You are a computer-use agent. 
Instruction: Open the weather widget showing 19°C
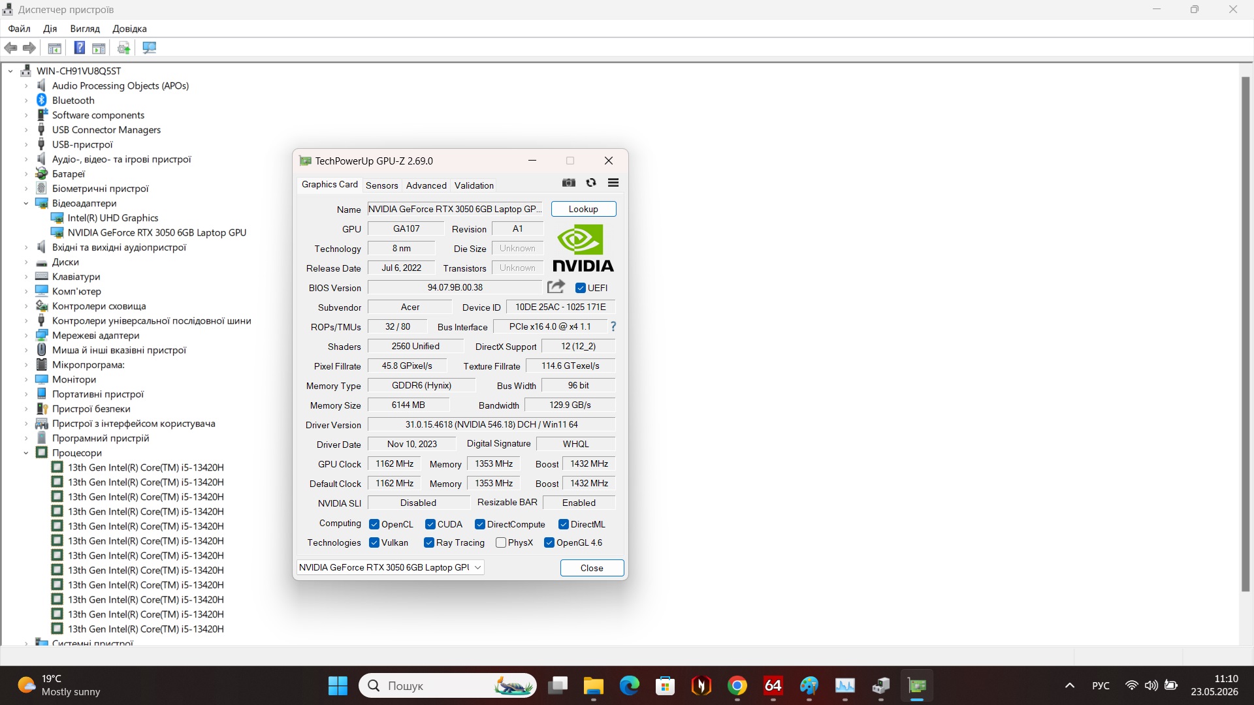59,685
